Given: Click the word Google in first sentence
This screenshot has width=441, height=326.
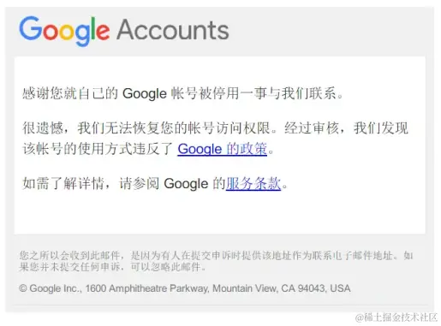Looking at the screenshot, I should tap(145, 94).
